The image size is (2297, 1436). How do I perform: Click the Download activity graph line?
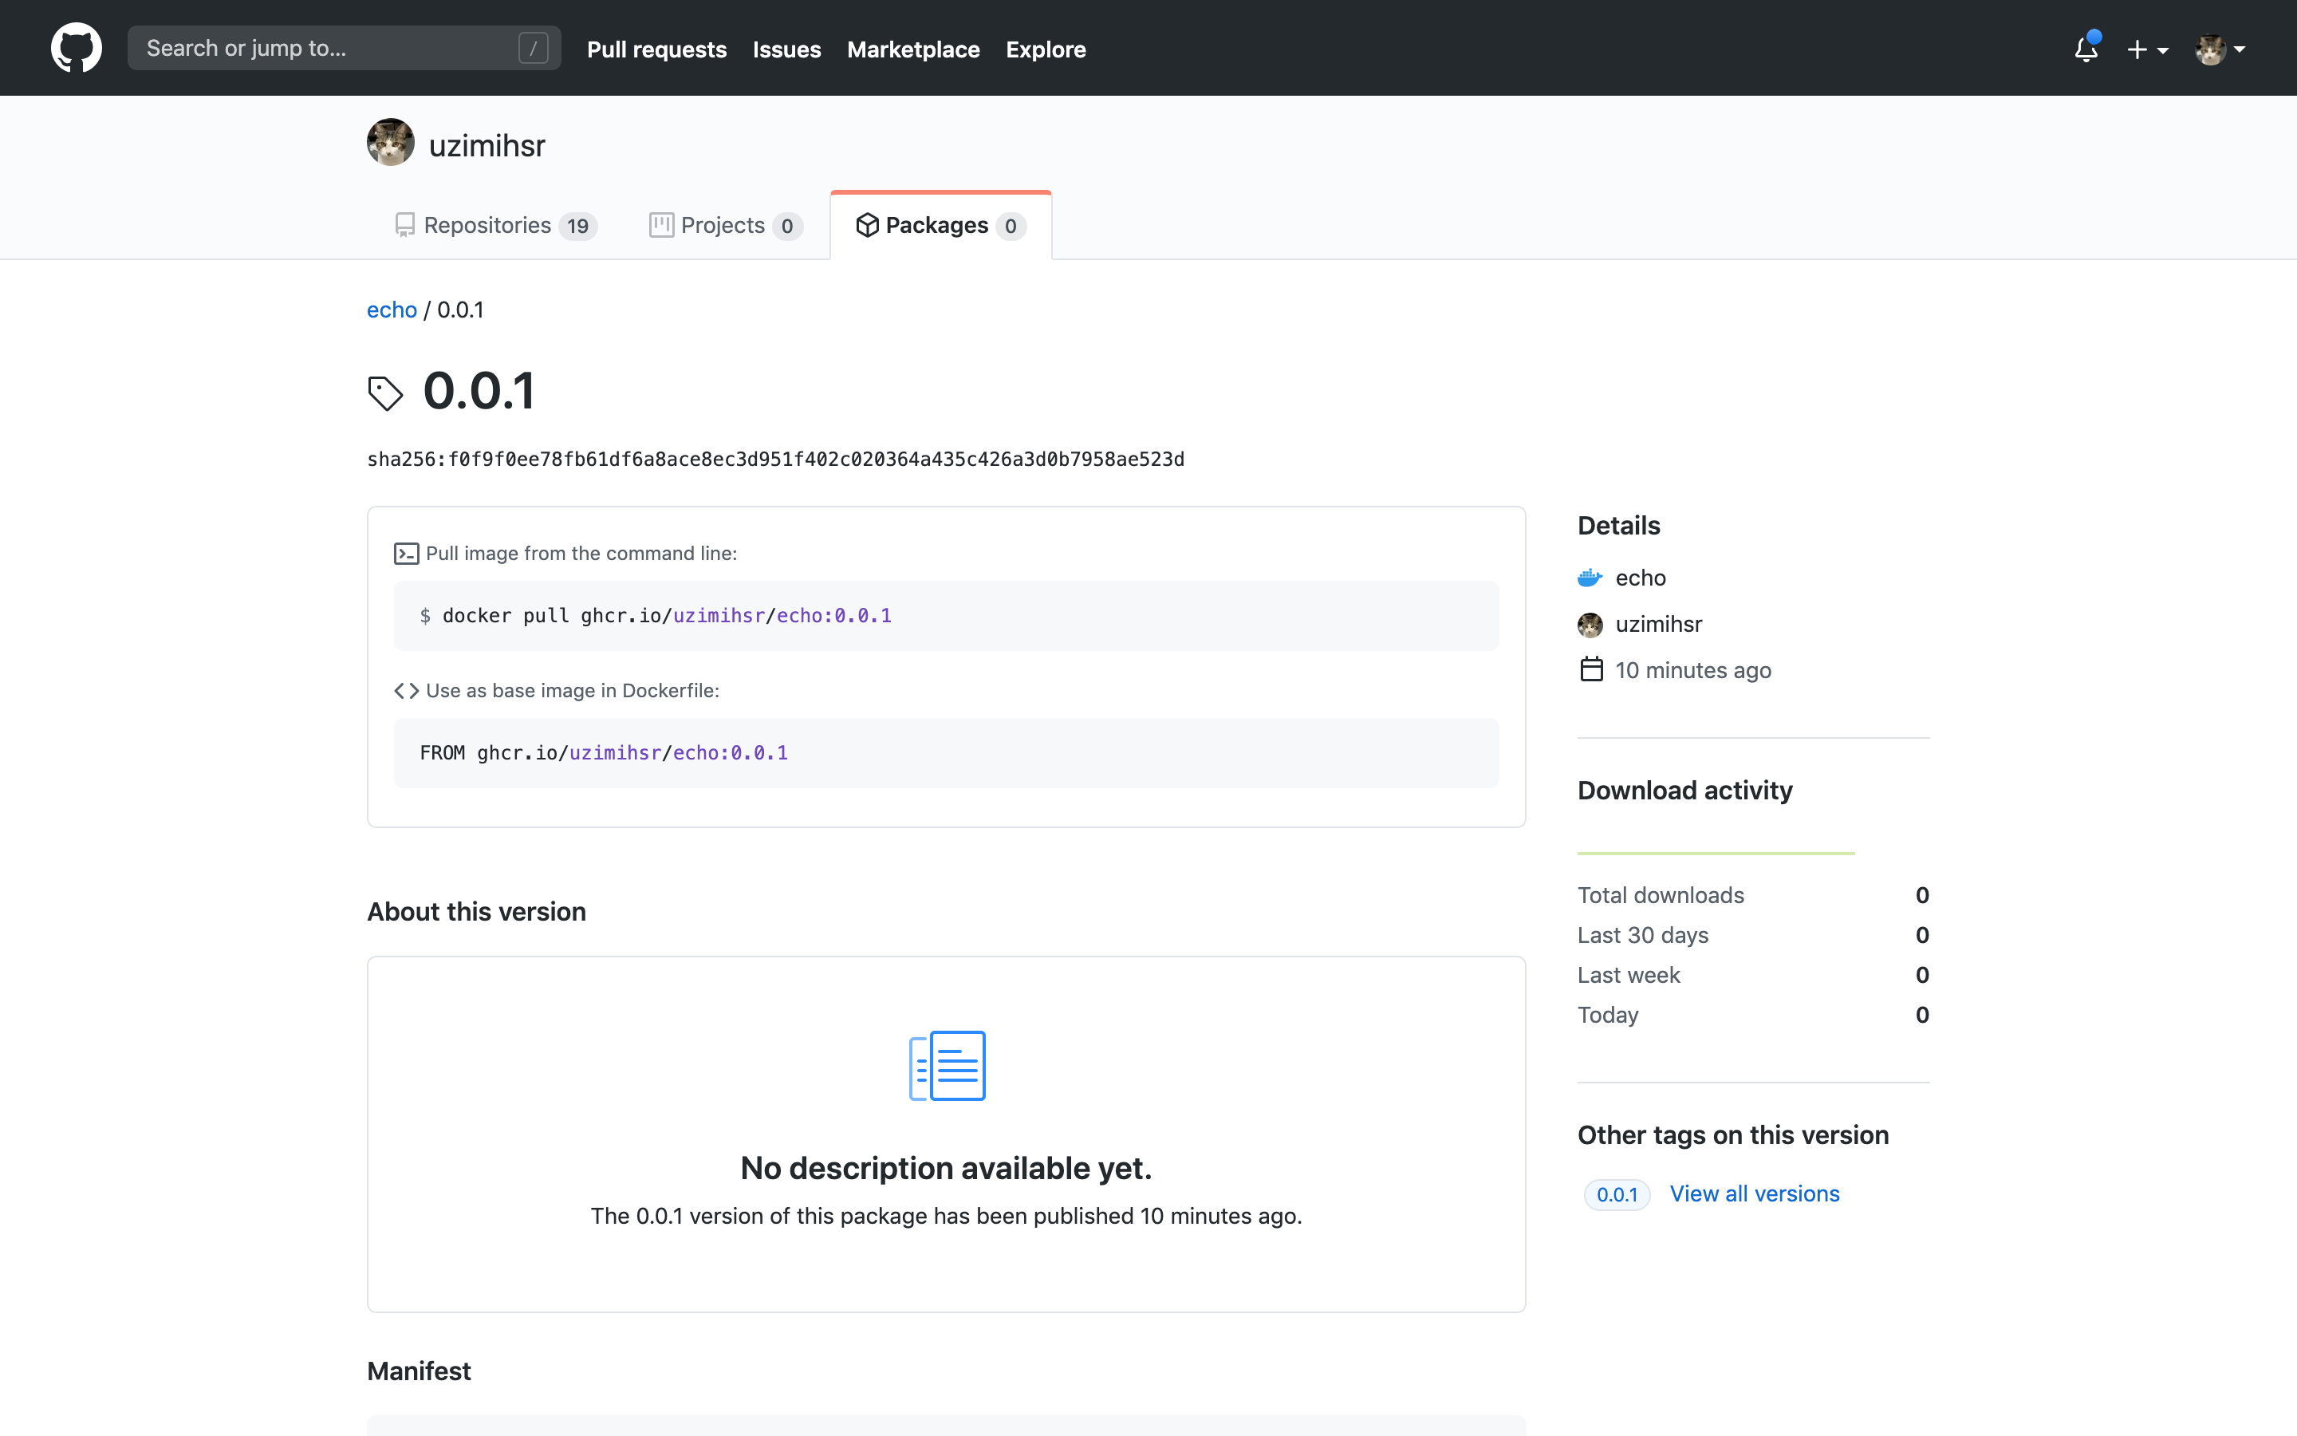point(1716,853)
